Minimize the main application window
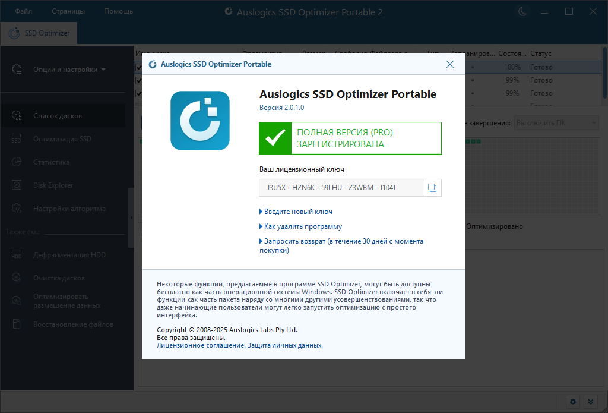608x413 pixels. 544,12
